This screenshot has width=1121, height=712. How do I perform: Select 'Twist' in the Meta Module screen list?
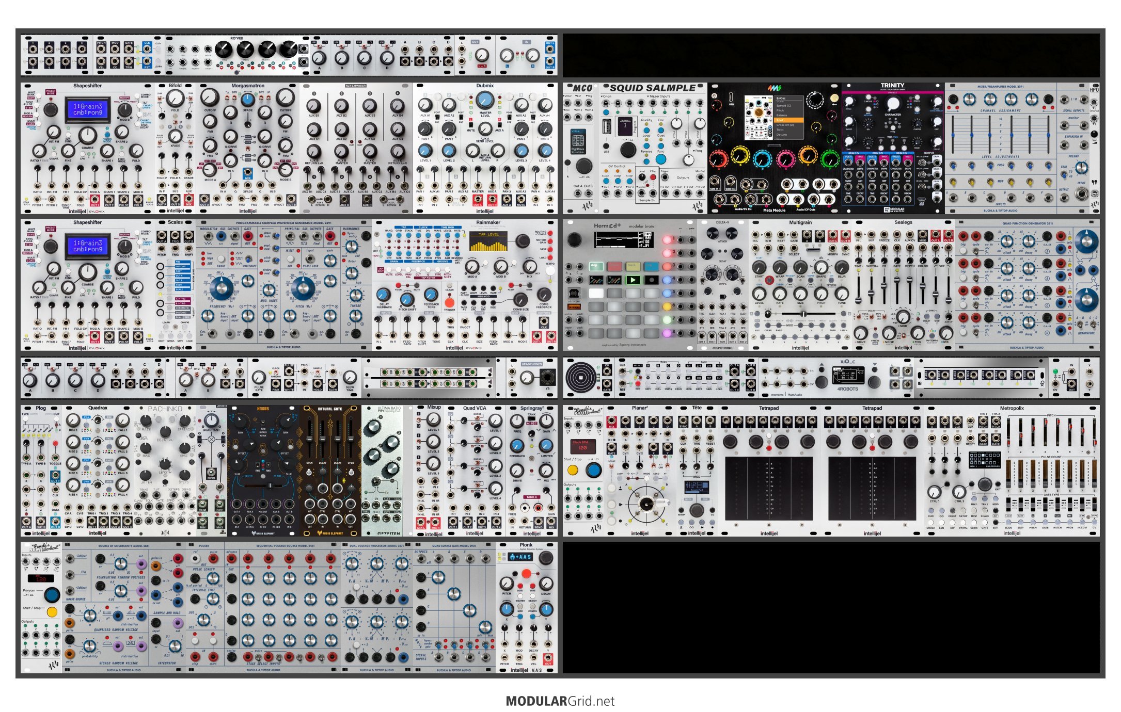(x=788, y=130)
